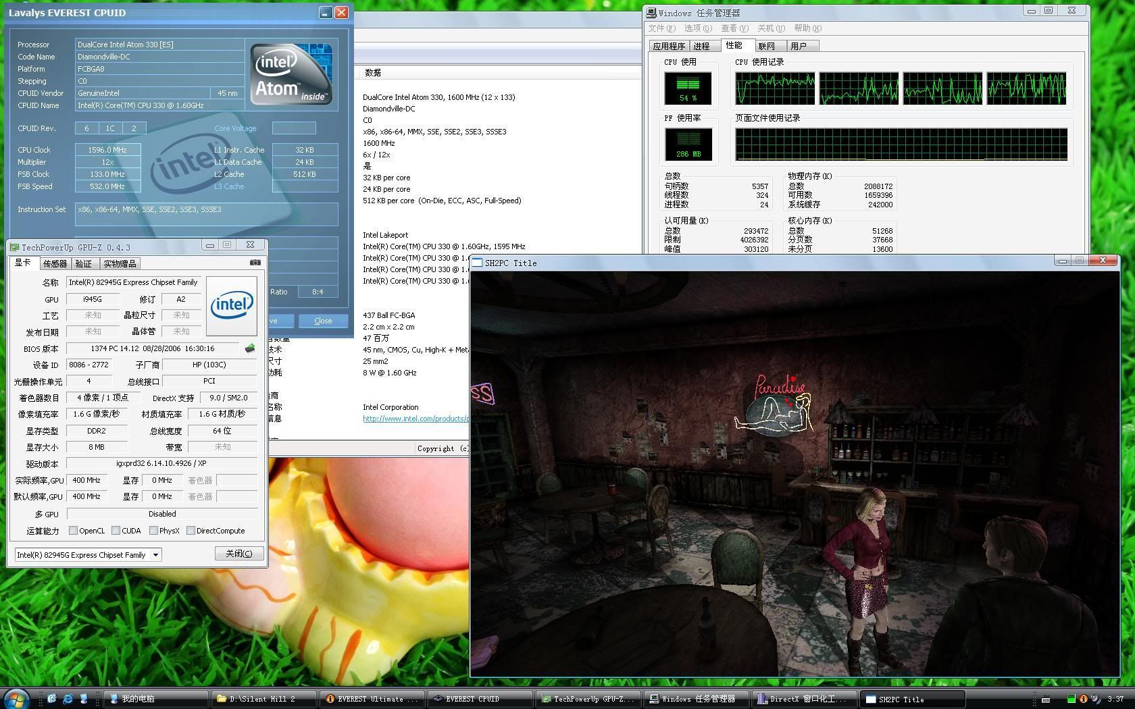Launch Internet Explorer from quick launch

68,699
